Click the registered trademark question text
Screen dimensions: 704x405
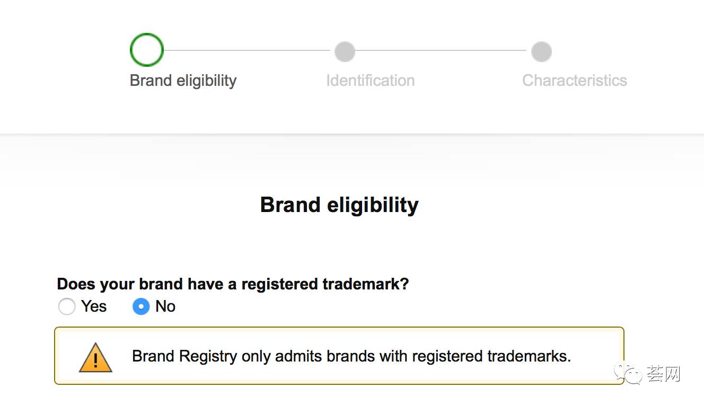[233, 284]
